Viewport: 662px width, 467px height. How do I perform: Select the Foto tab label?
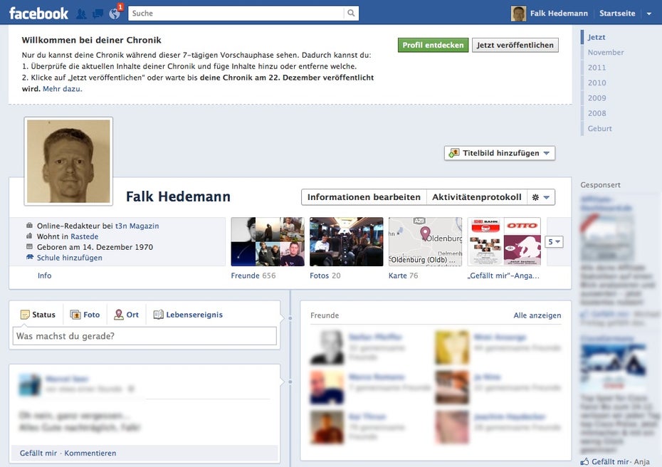coord(92,315)
